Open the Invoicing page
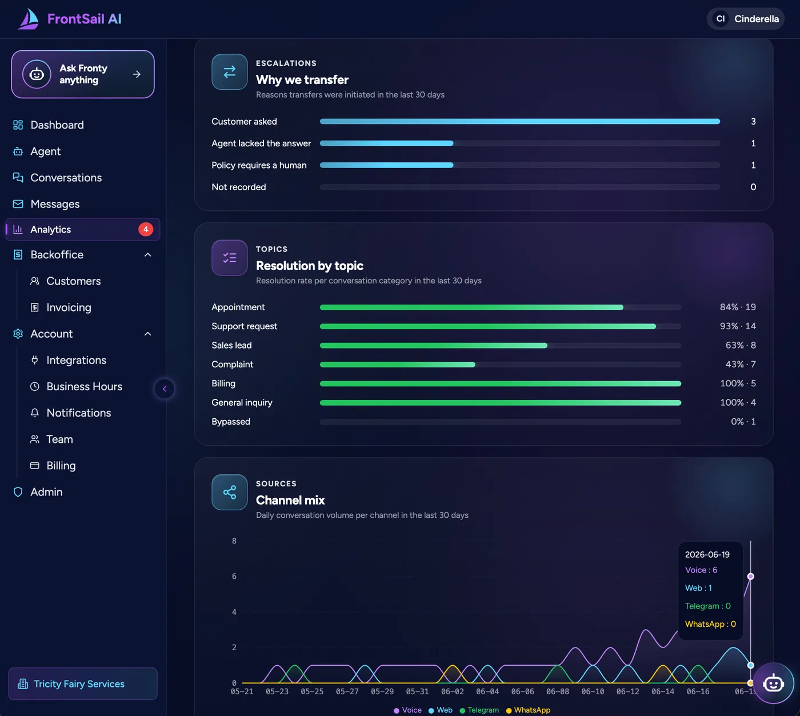 pyautogui.click(x=91, y=307)
